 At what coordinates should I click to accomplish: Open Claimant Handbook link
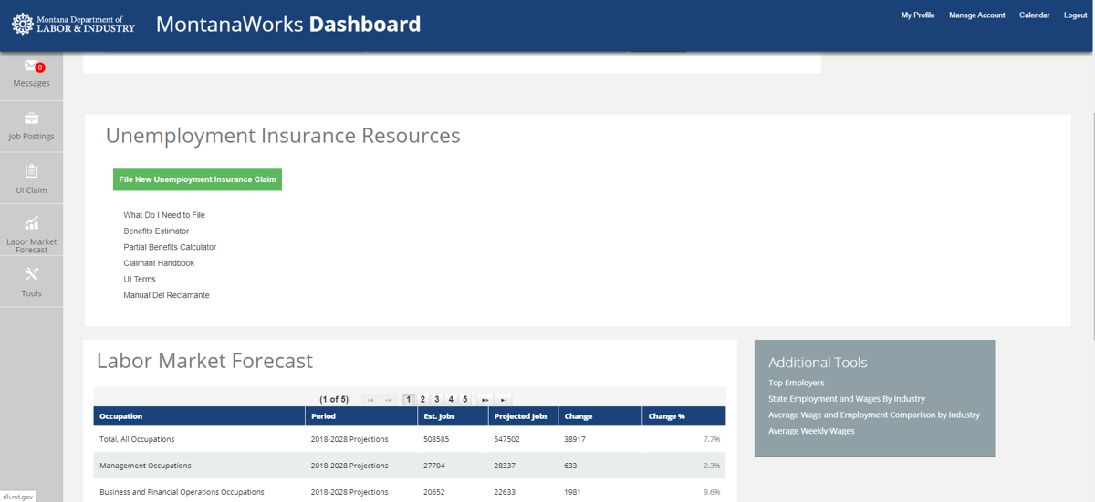pos(159,263)
